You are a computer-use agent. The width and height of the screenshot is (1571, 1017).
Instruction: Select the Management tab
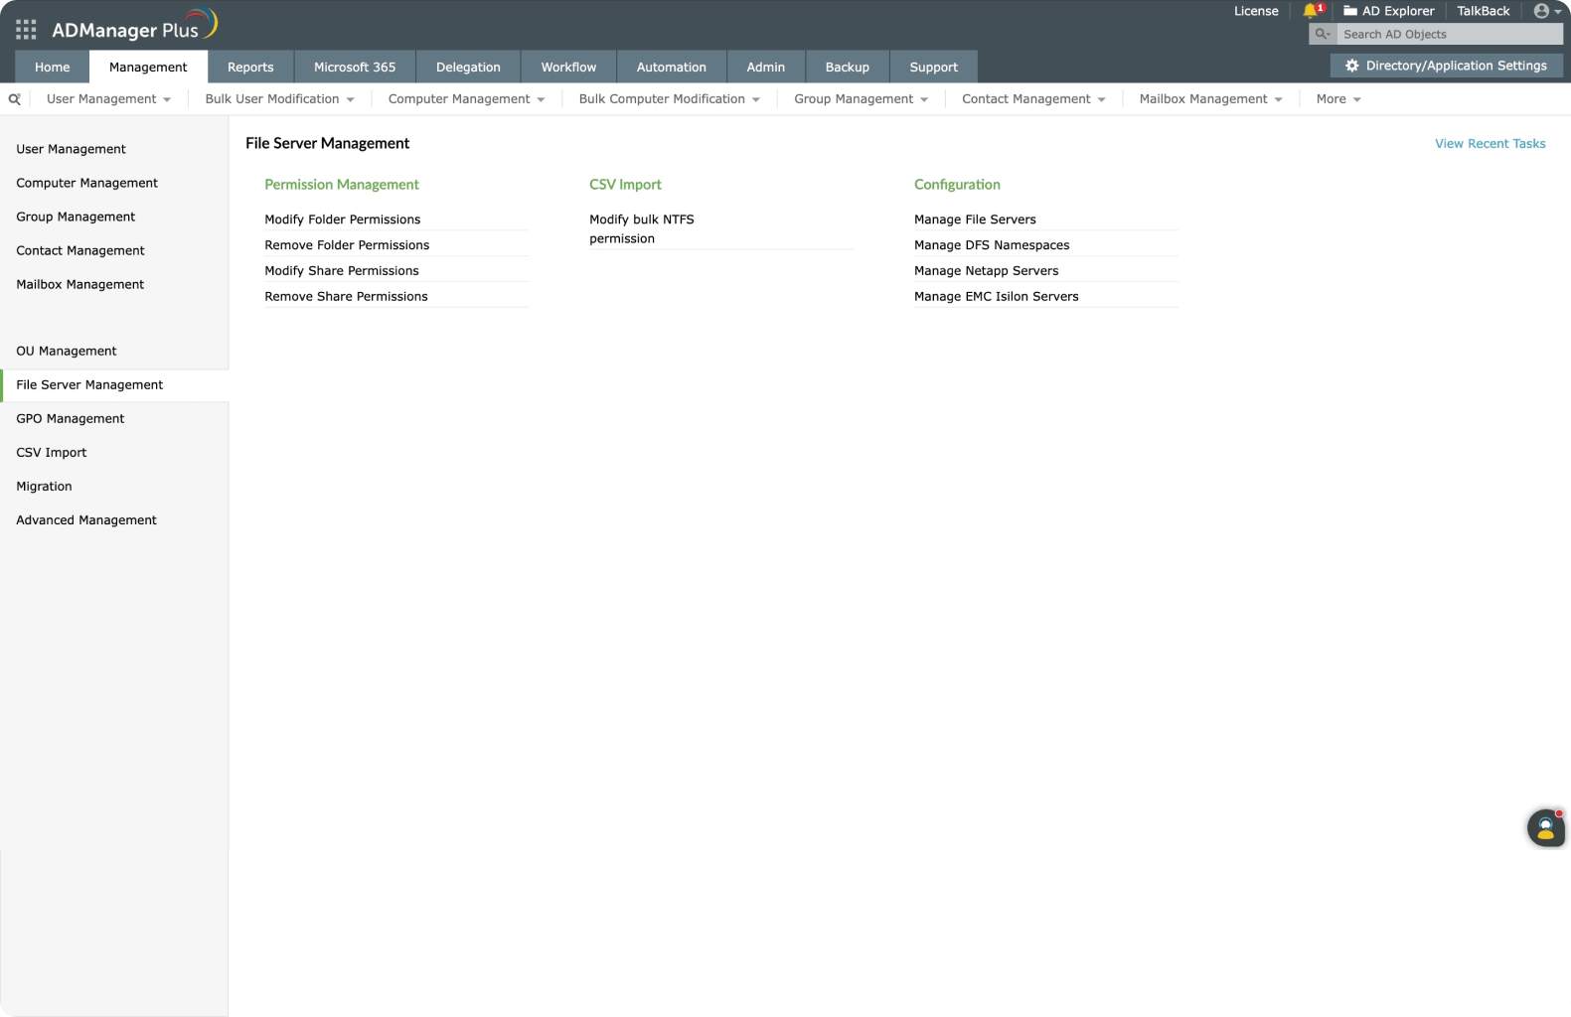[148, 67]
